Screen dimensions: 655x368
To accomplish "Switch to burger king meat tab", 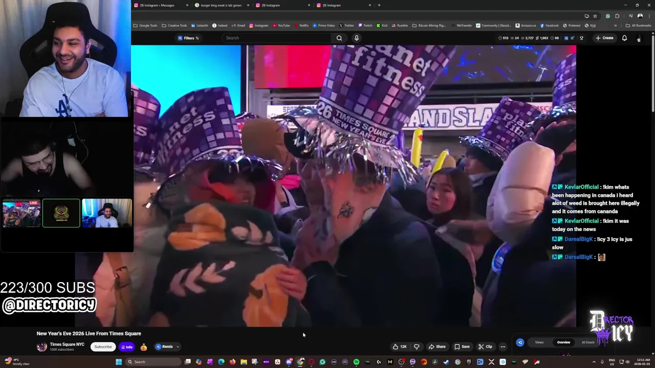I will (221, 5).
